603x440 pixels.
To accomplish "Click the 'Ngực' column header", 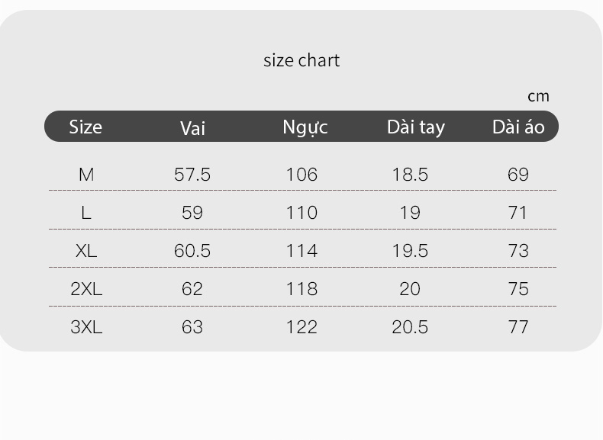I will click(x=305, y=127).
